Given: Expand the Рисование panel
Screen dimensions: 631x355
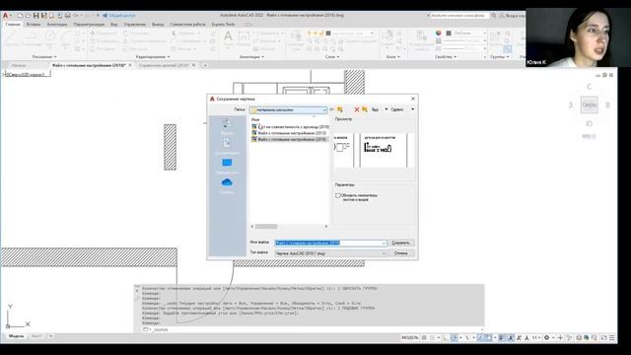Looking at the screenshot, I should (x=44, y=57).
